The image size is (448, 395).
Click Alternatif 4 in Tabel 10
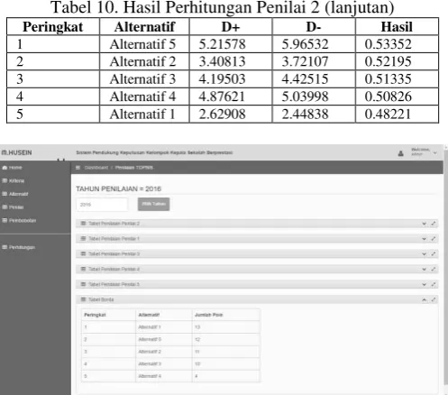142,96
